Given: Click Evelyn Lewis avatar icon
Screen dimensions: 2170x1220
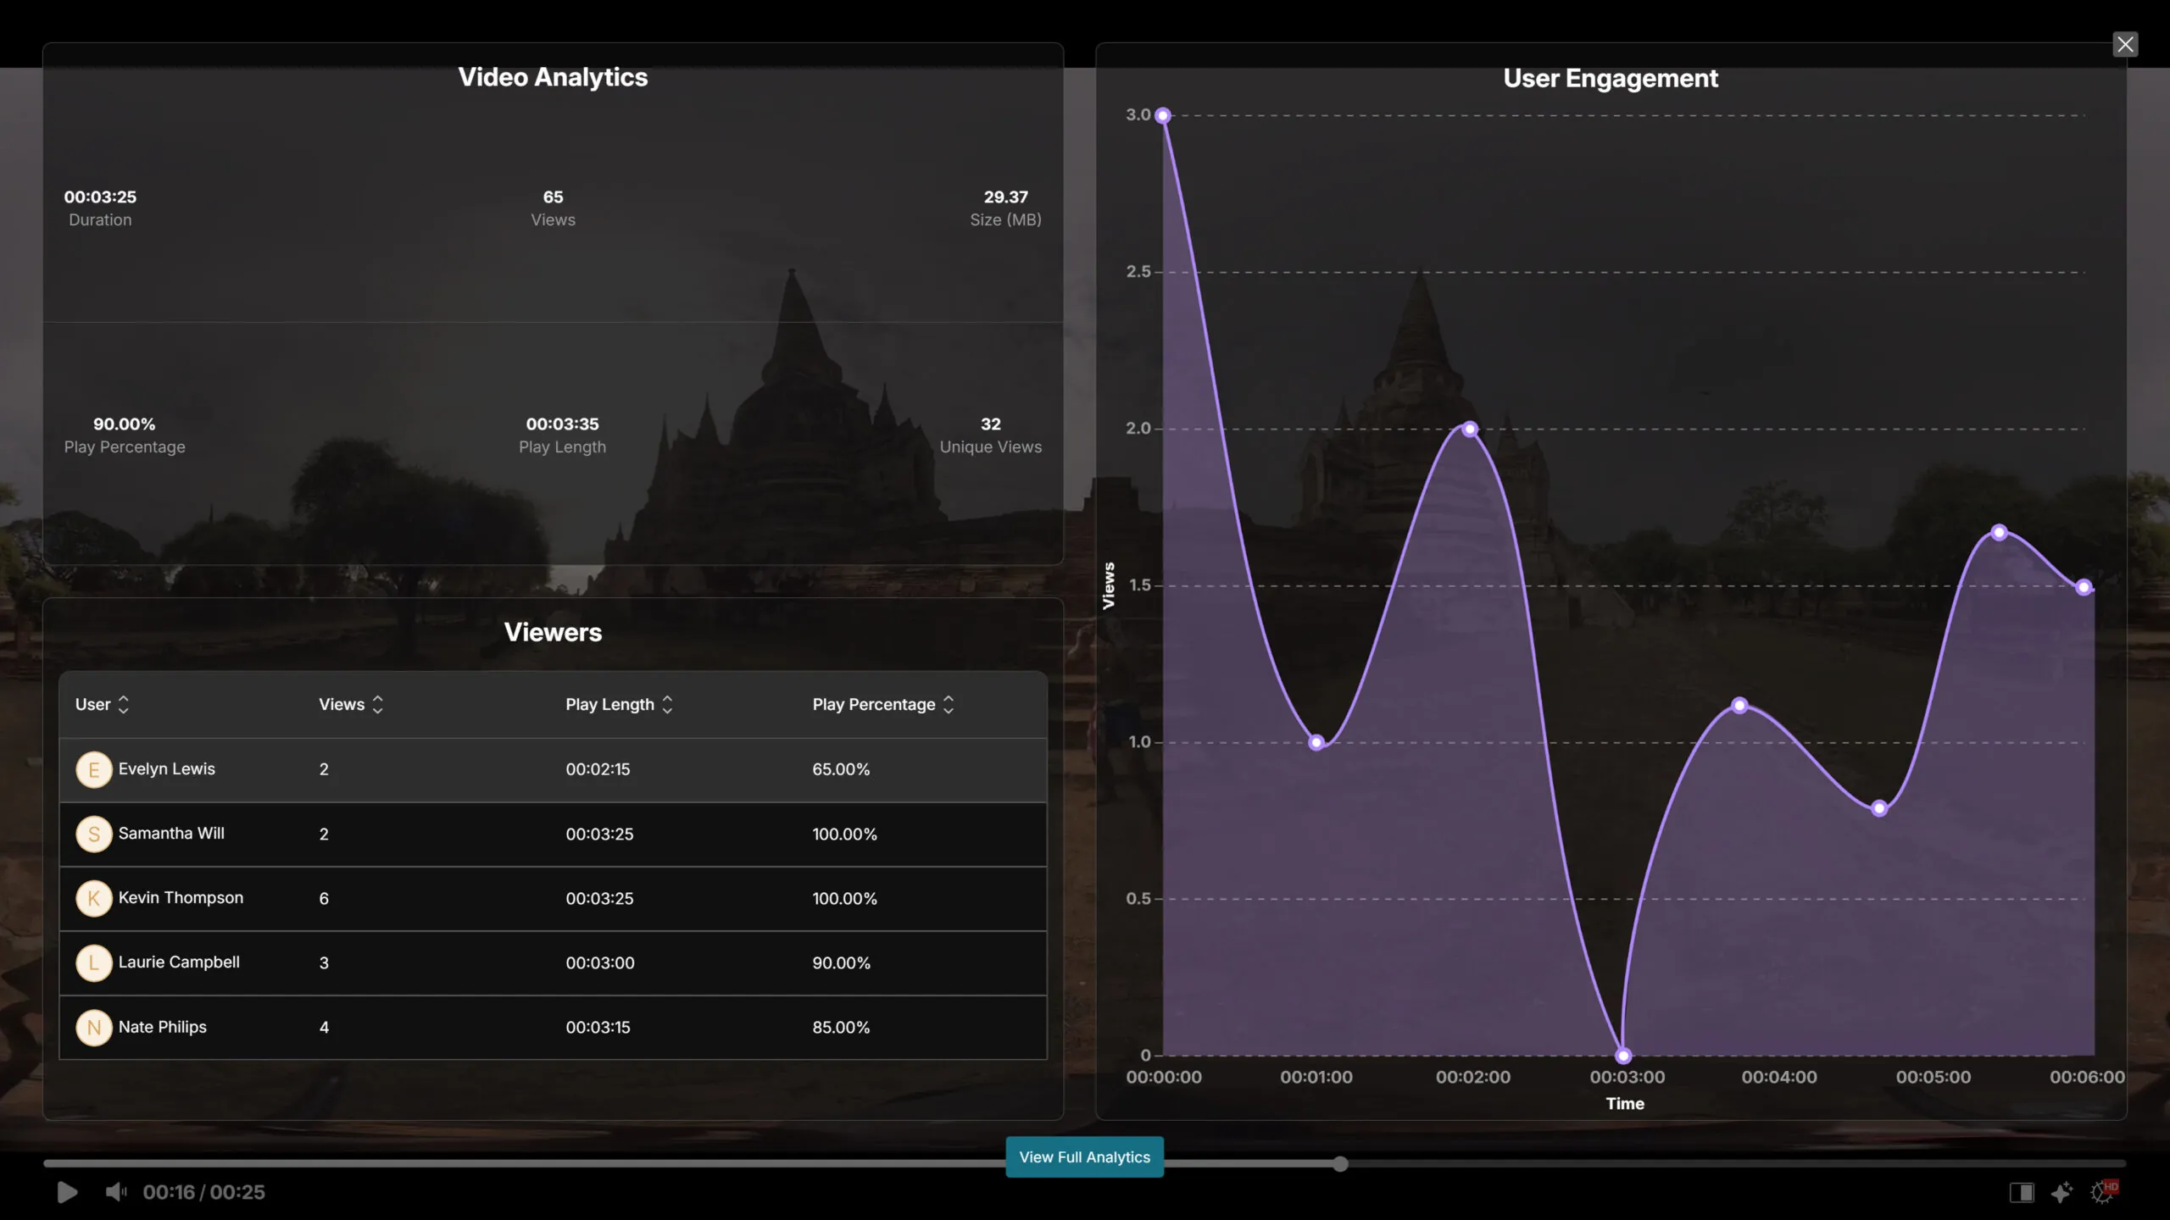Looking at the screenshot, I should tap(94, 769).
